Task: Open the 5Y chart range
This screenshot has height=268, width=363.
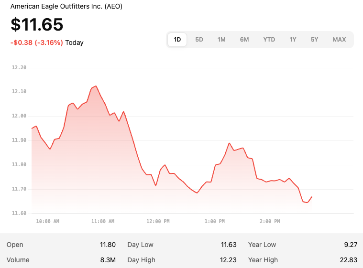Action: click(x=314, y=40)
